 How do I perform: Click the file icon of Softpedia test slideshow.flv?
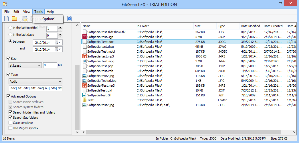tap(85, 32)
